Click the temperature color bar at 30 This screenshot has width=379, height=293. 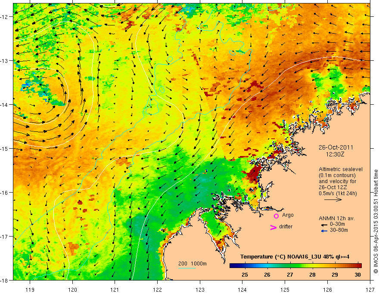[358, 266]
